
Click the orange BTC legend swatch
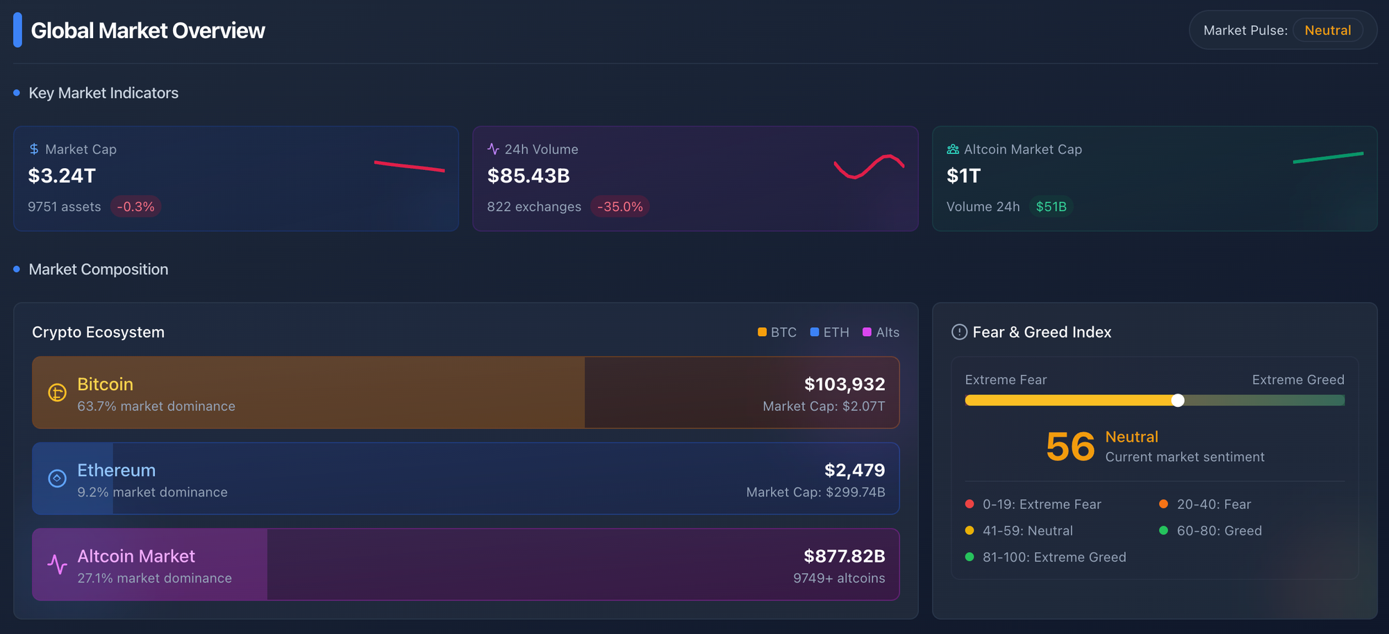click(762, 332)
